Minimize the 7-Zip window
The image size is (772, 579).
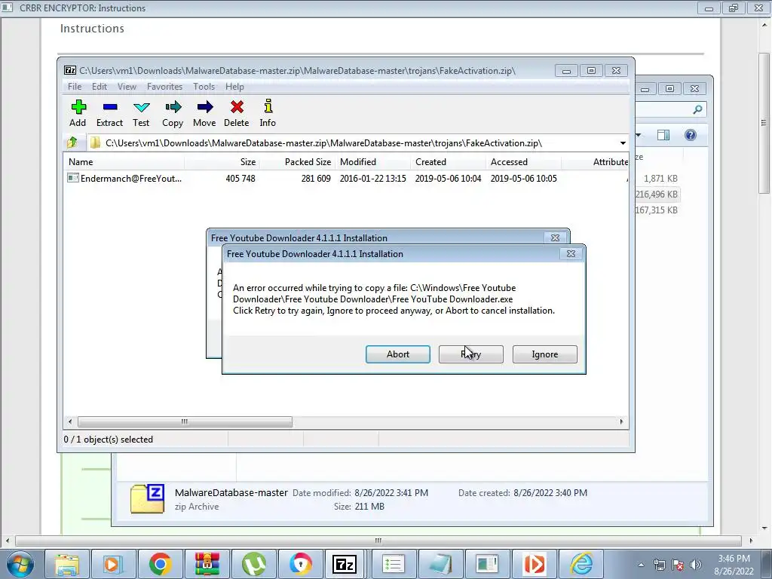pos(566,71)
